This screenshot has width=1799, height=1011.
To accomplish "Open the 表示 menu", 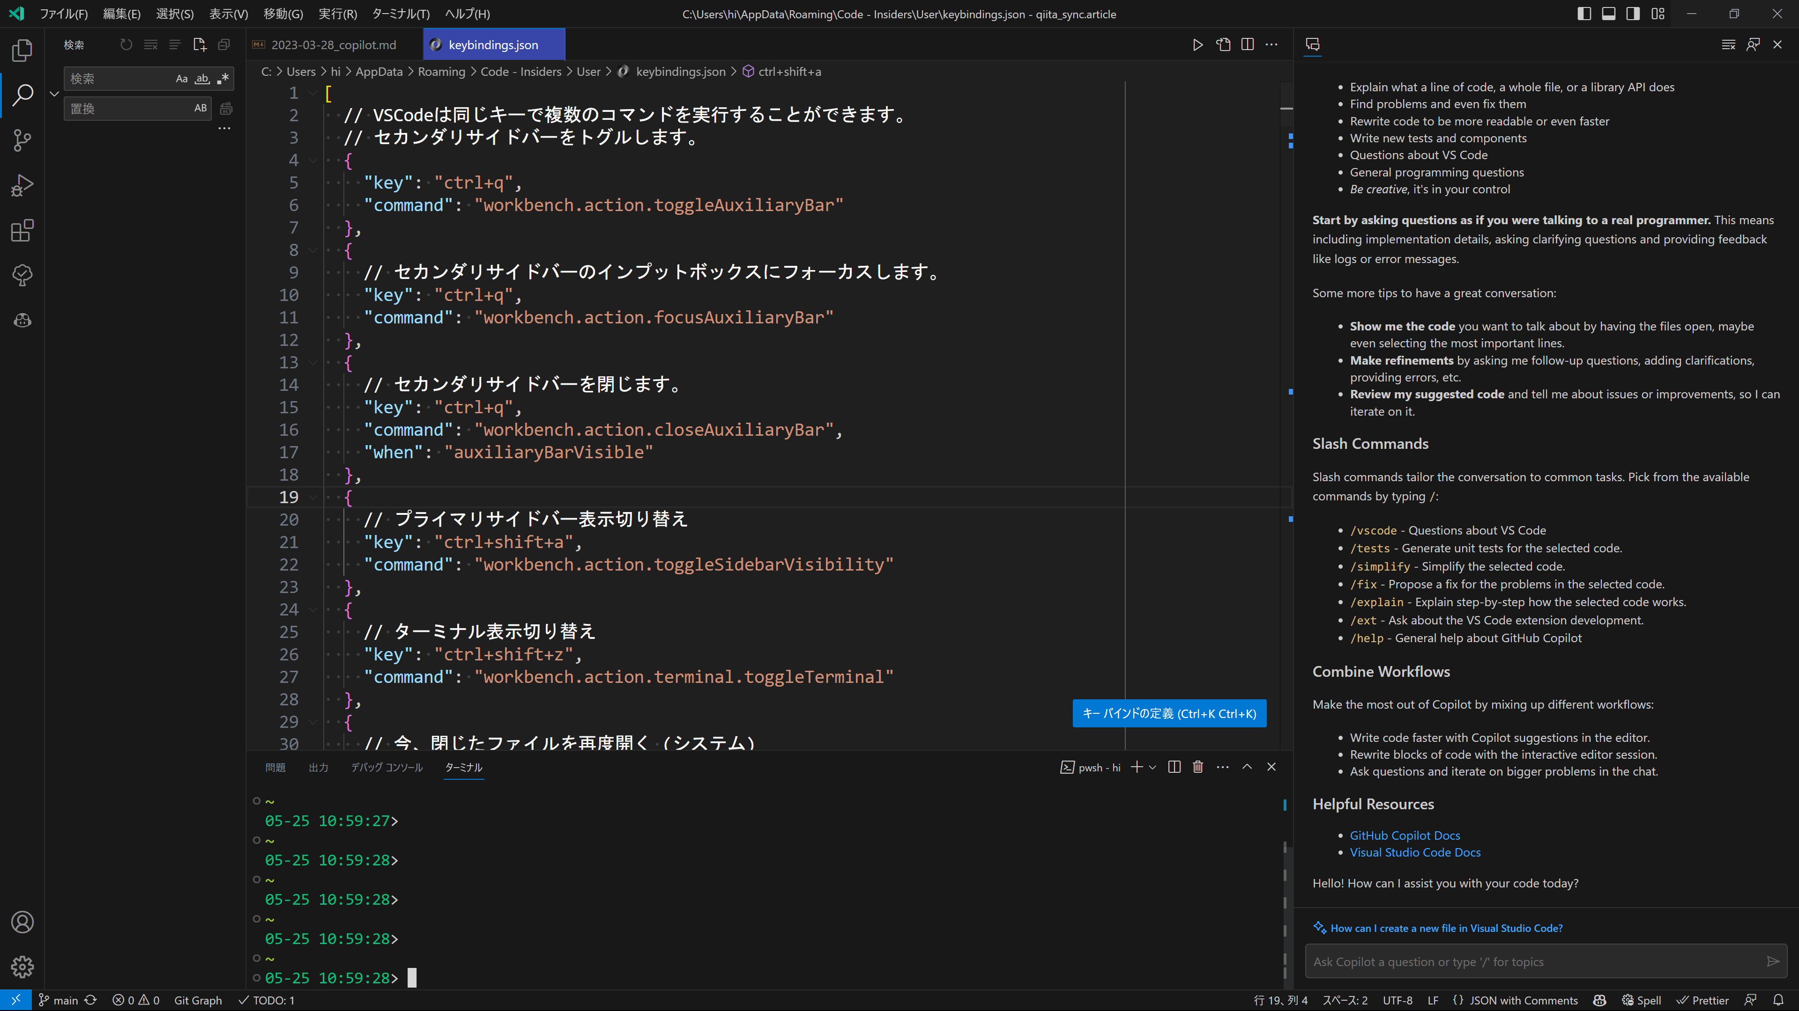I will [x=228, y=13].
